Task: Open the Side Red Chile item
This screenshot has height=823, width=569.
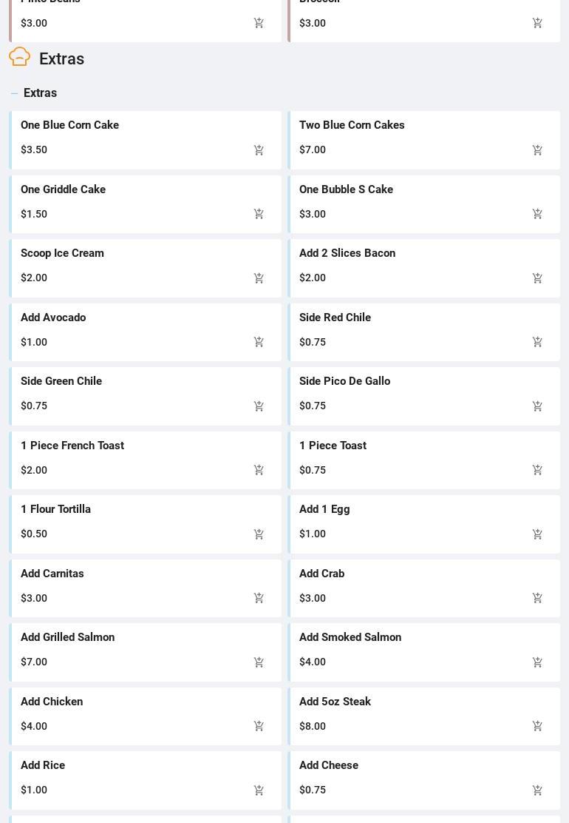Action: pyautogui.click(x=335, y=318)
